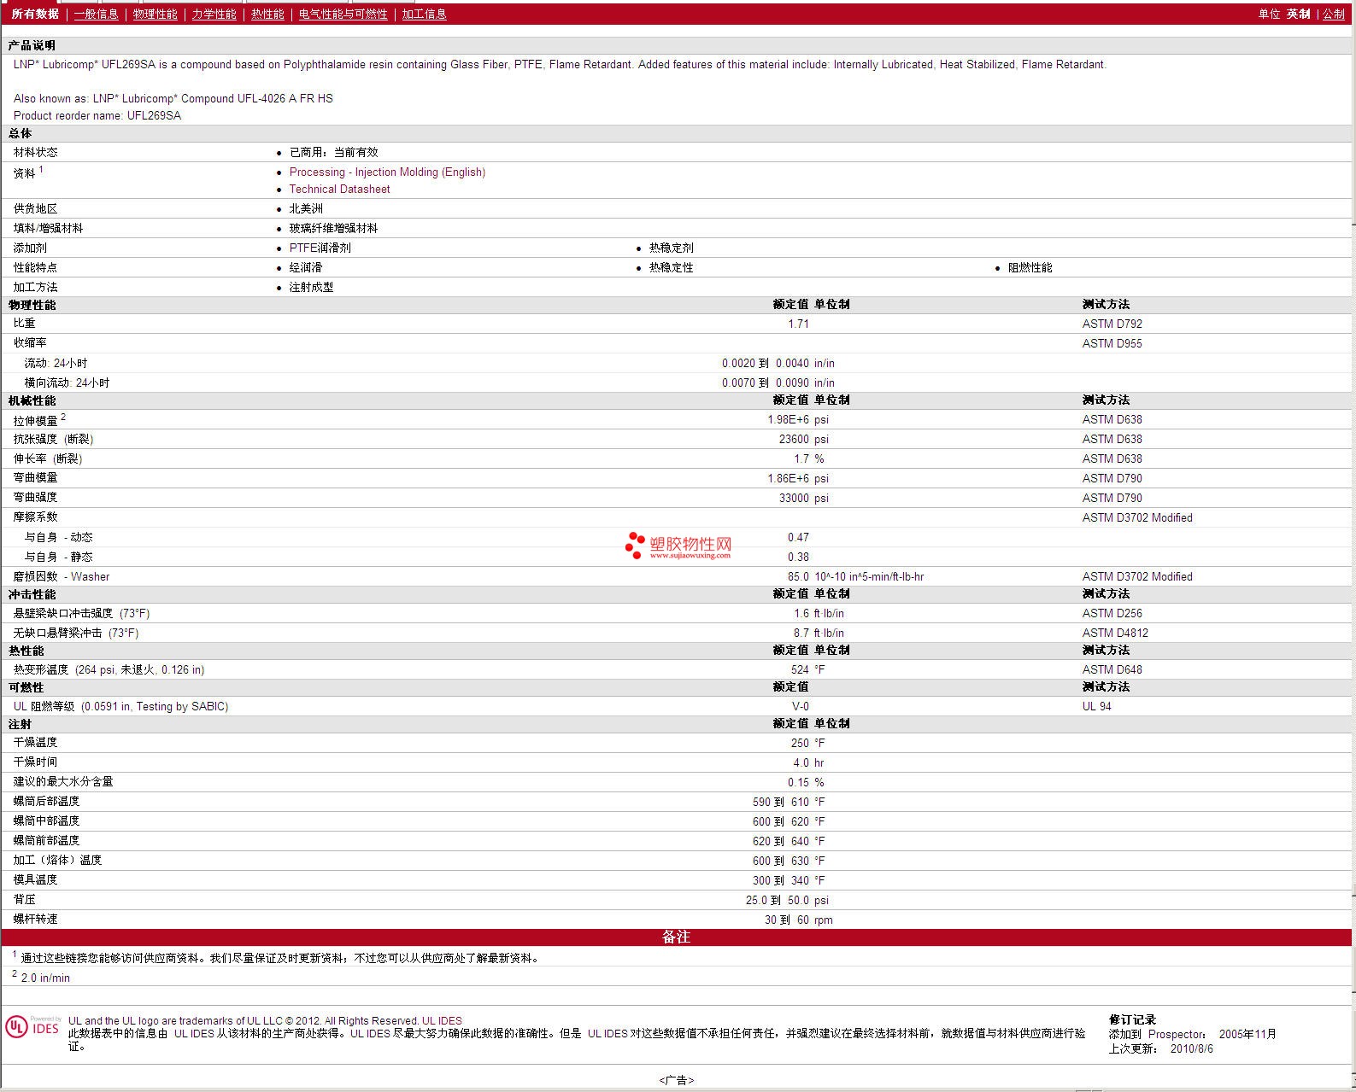Viewport: 1356px width, 1092px height.
Task: Click UL IDES link after All Rights Reserved
Action: coord(442,1021)
